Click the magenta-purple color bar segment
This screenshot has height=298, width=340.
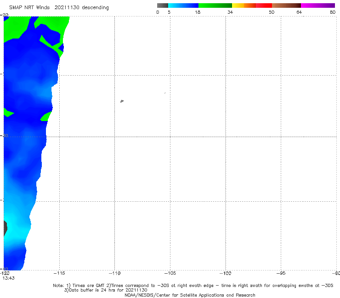318,6
